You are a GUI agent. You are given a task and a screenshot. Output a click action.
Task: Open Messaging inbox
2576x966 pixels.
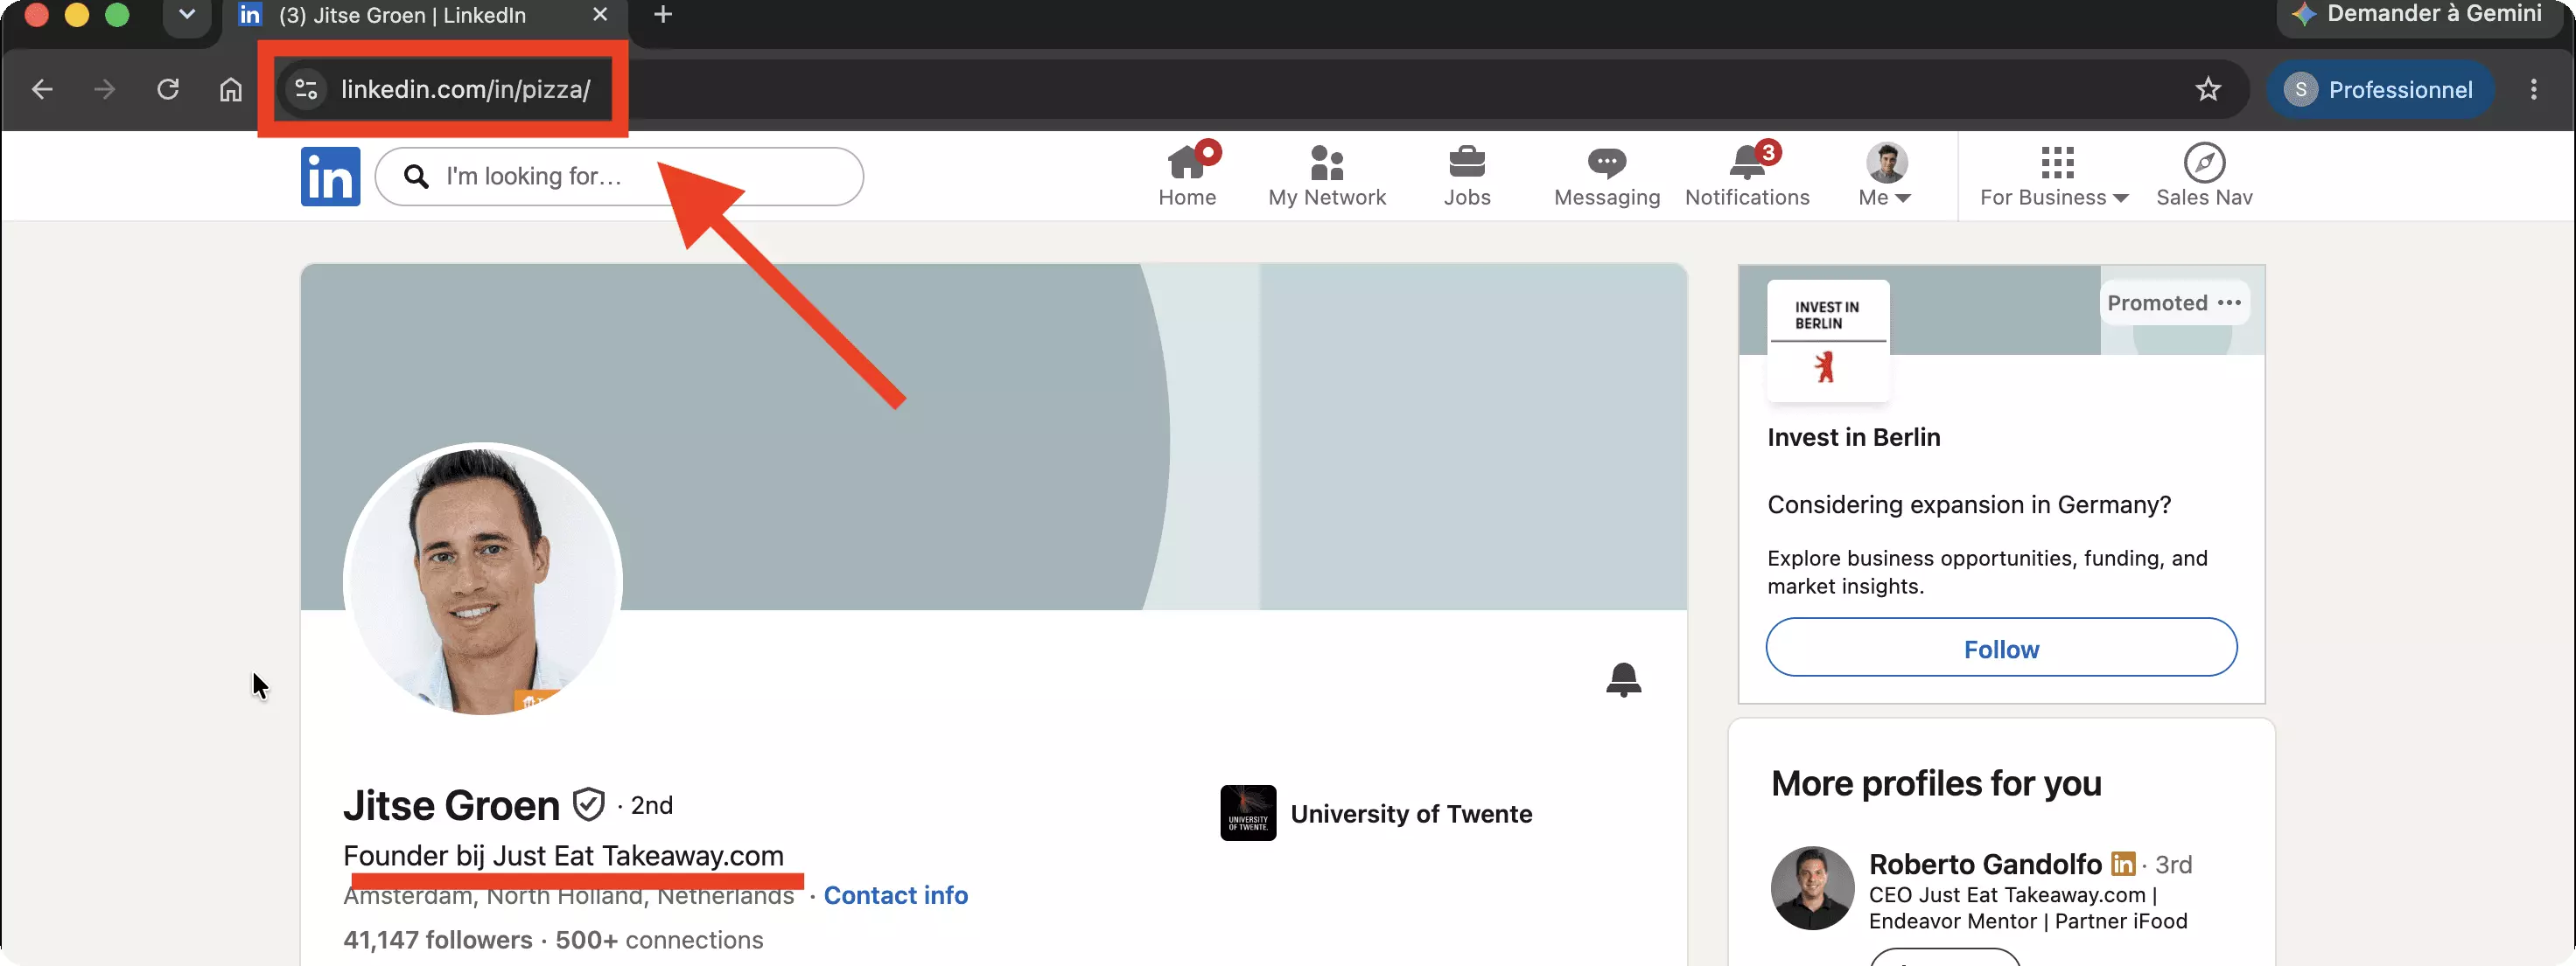click(1607, 176)
